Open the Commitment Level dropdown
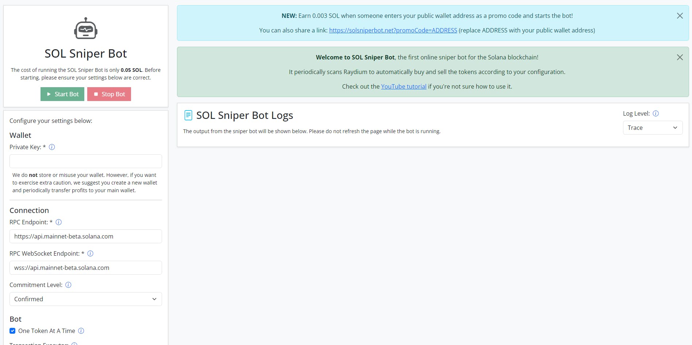Image resolution: width=692 pixels, height=345 pixels. point(85,299)
